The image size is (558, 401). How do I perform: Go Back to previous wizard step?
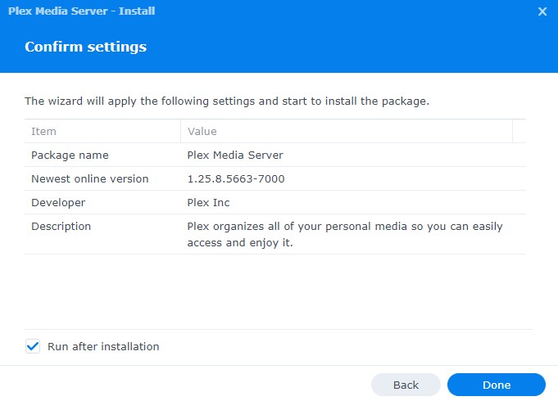tap(406, 385)
